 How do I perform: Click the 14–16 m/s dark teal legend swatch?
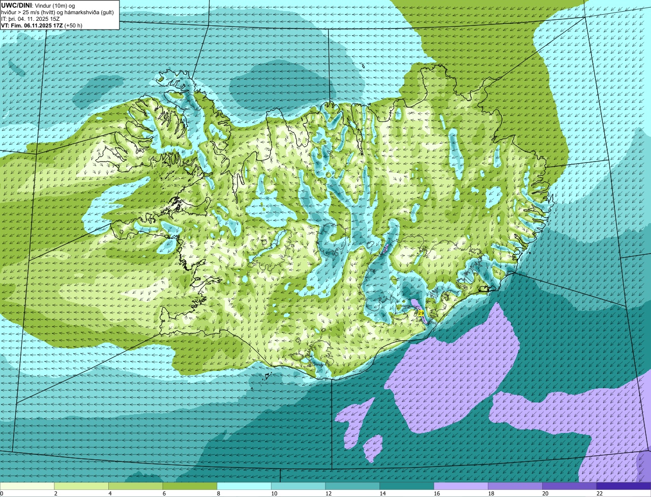(x=406, y=486)
